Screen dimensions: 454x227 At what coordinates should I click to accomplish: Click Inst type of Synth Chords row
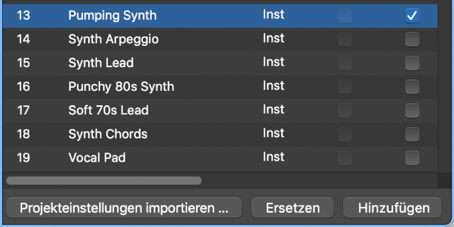pos(273,134)
